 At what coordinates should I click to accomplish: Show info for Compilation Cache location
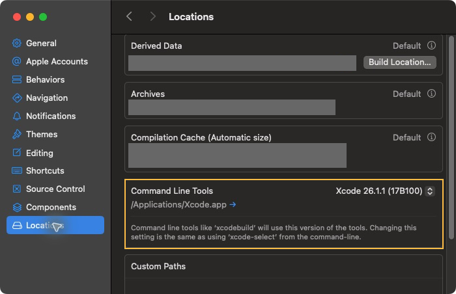pos(431,137)
